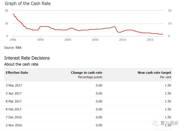
Task: Click the 2010 x-axis label on chart
Action: (x=122, y=39)
